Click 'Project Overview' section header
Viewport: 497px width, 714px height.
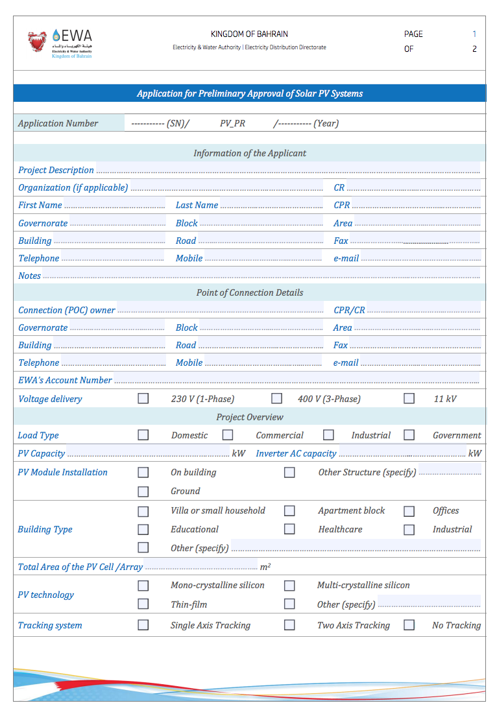click(x=250, y=416)
